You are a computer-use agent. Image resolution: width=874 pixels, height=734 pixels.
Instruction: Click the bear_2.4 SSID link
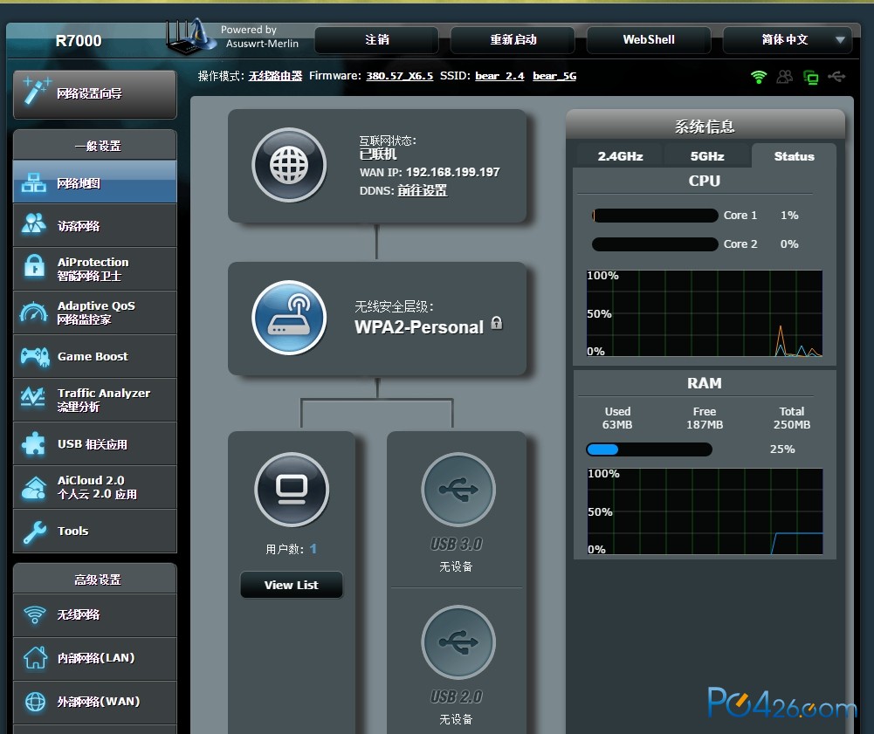499,76
